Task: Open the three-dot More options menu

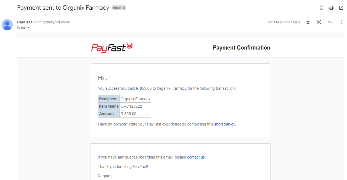Action: click(x=341, y=22)
